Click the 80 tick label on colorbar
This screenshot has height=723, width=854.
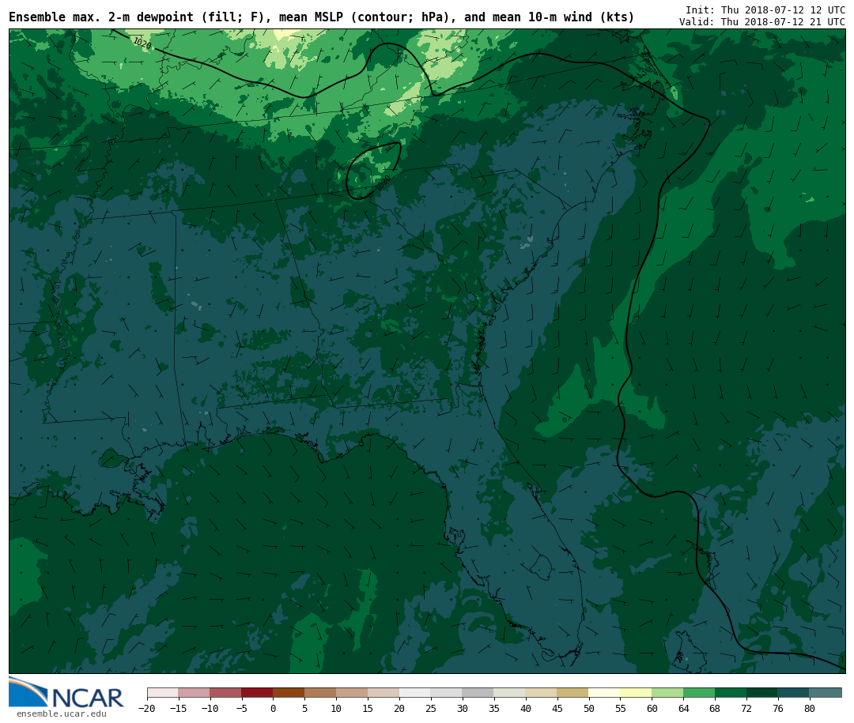(809, 709)
